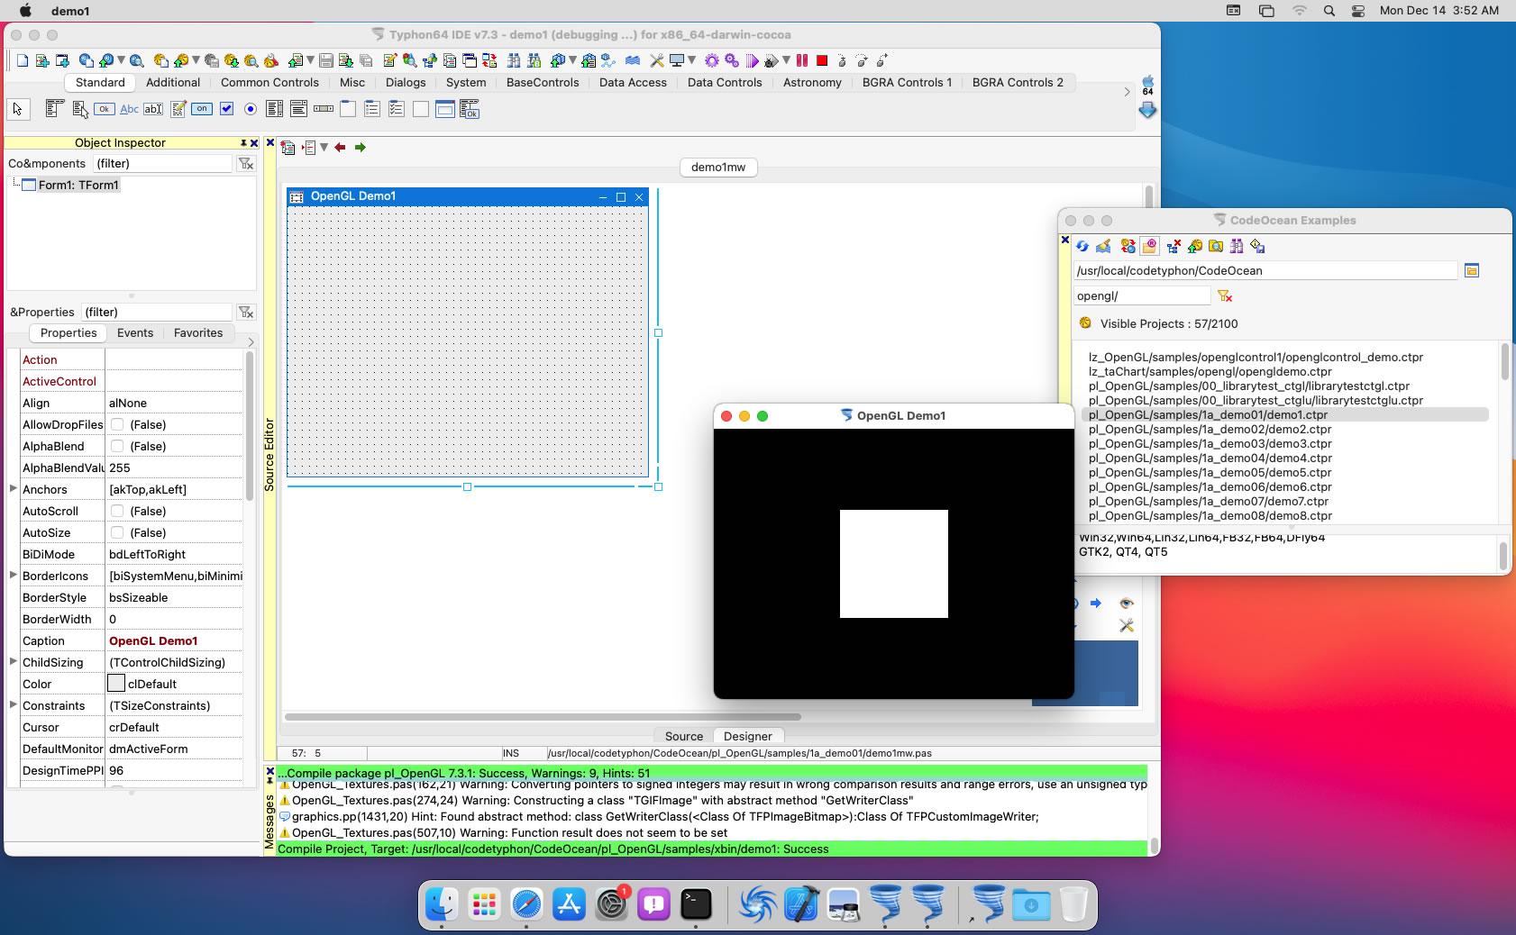Click the green right arrow in editor toolbar

(x=360, y=147)
